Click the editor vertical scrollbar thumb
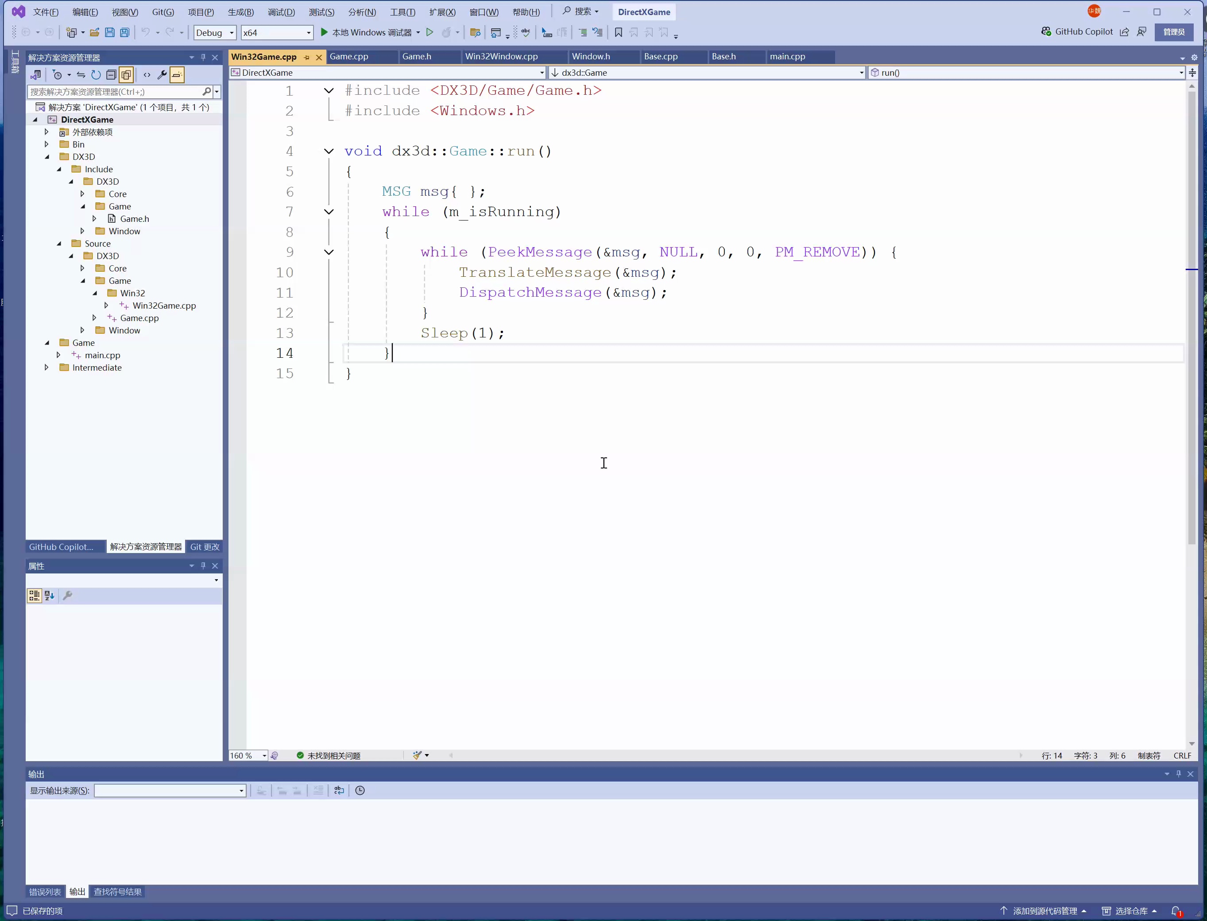Image resolution: width=1207 pixels, height=921 pixels. [x=1192, y=318]
